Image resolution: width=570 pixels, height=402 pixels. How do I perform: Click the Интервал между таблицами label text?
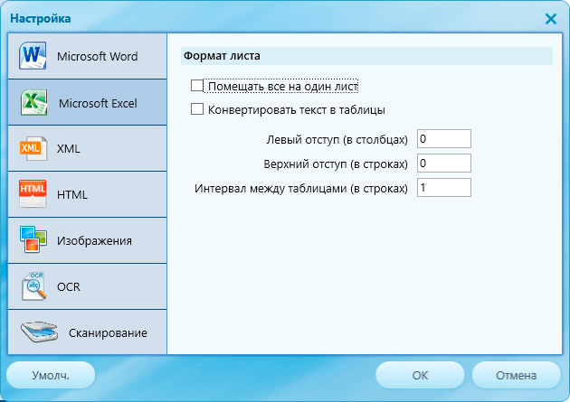coord(301,189)
